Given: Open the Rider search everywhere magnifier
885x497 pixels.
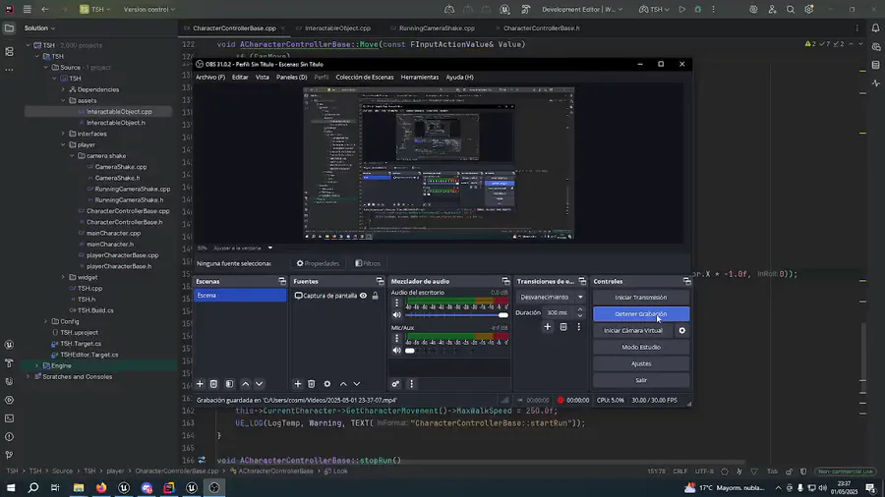Looking at the screenshot, I should (x=791, y=10).
